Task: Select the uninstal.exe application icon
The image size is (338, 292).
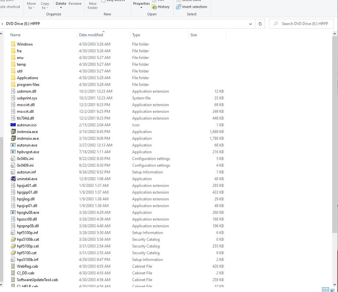Action: tap(13, 179)
